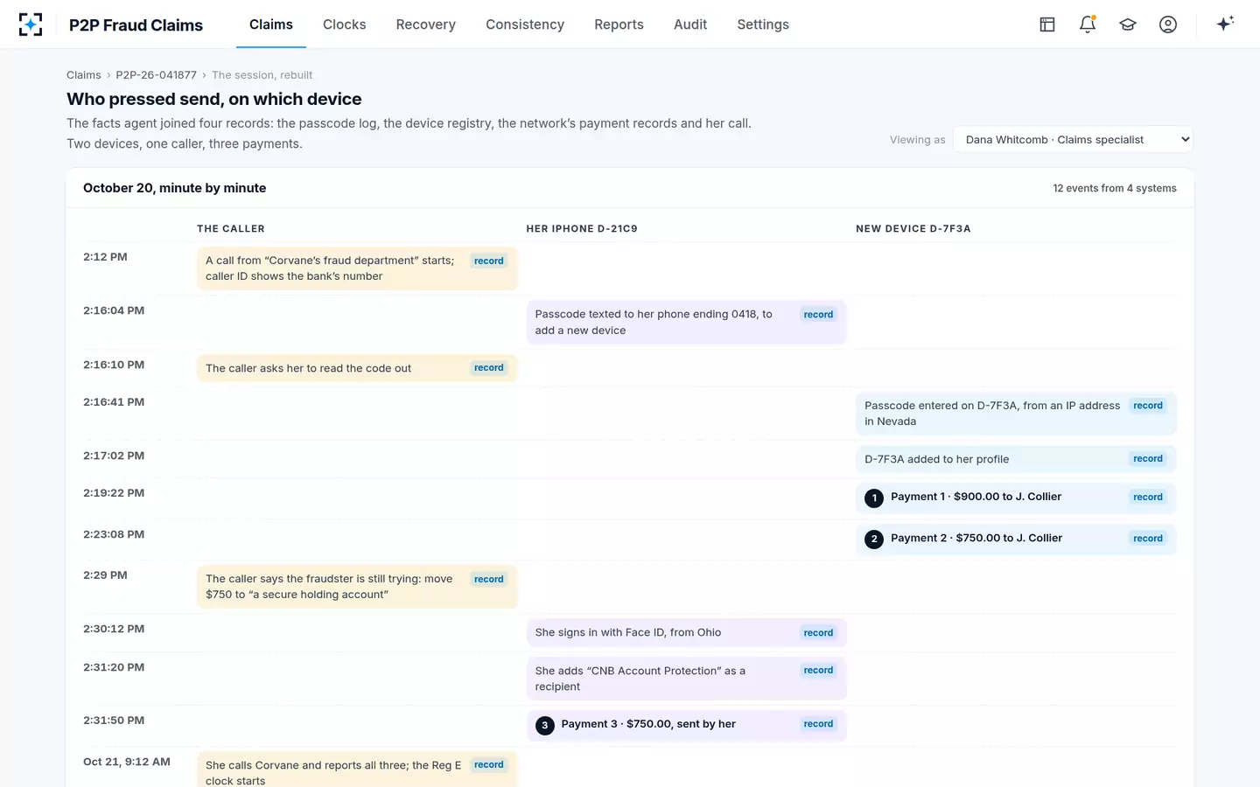Click 'She signs in with Face ID' event card
The image size is (1260, 787).
pyautogui.click(x=687, y=633)
